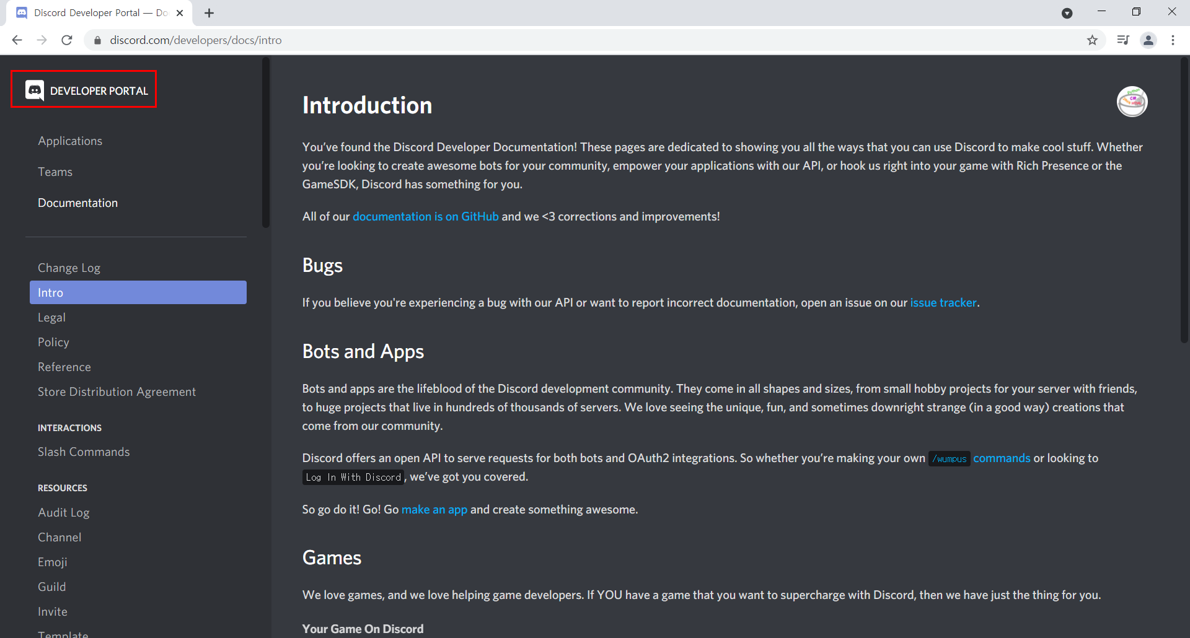Click the Introduction heading

pos(367,105)
